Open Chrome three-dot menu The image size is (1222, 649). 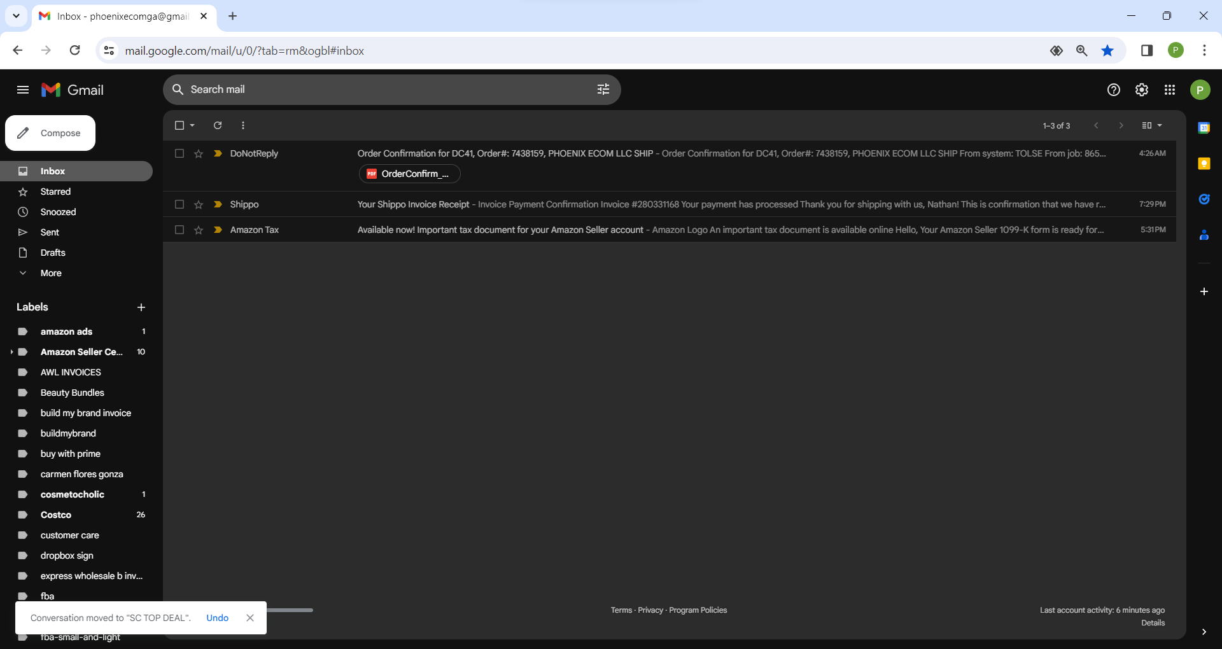[1204, 50]
